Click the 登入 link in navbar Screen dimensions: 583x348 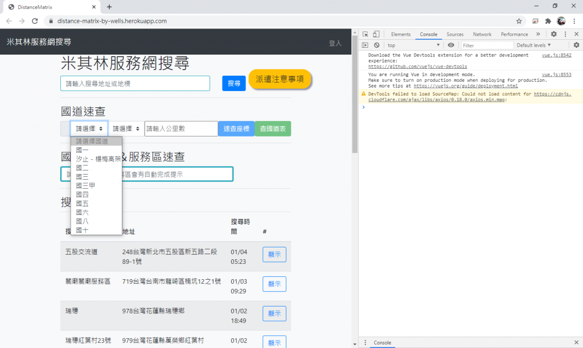click(335, 43)
